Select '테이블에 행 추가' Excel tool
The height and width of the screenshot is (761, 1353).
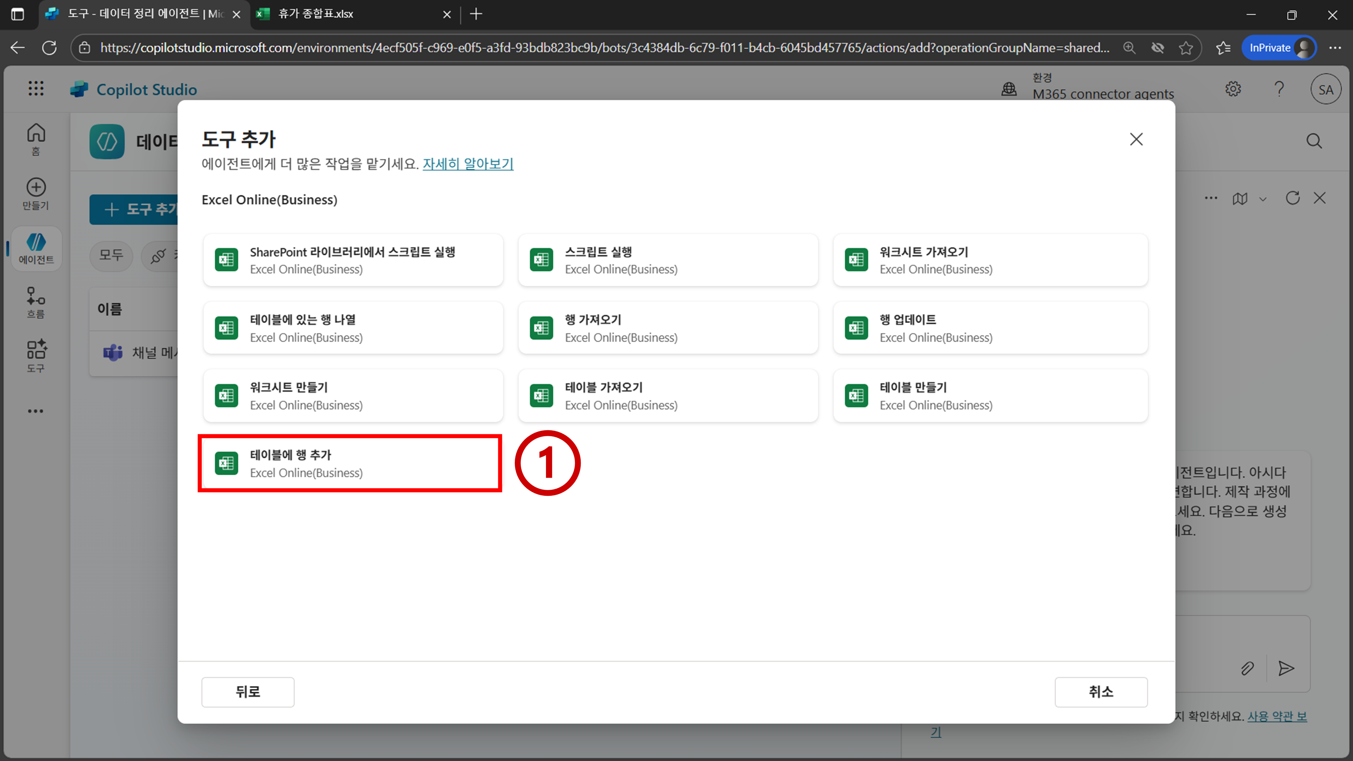coord(350,463)
